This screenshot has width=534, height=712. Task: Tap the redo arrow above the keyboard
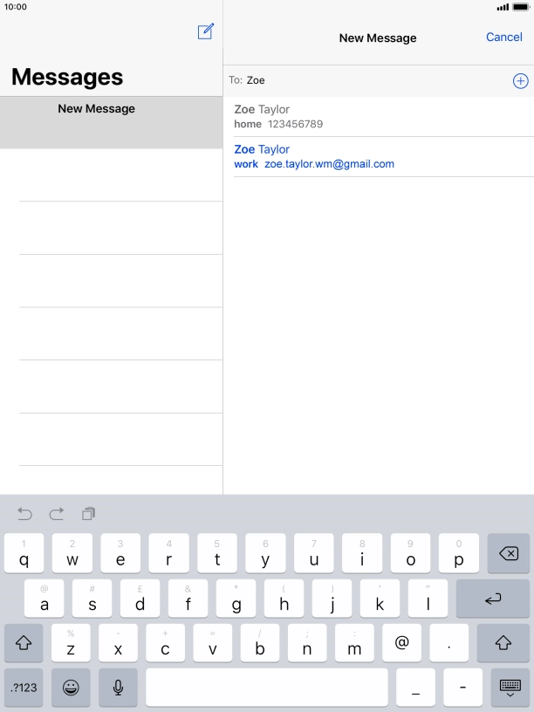57,514
